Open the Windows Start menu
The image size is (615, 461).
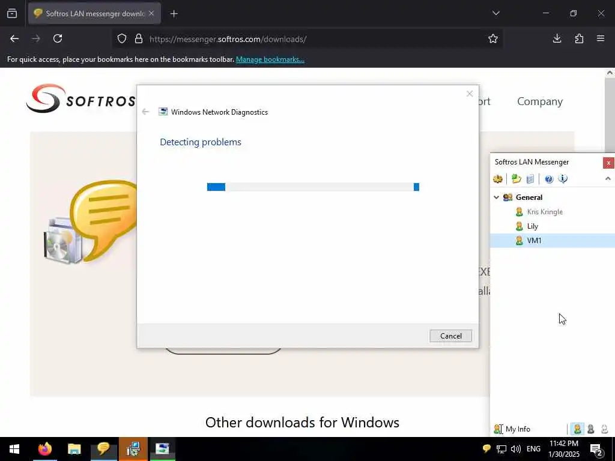(x=14, y=449)
